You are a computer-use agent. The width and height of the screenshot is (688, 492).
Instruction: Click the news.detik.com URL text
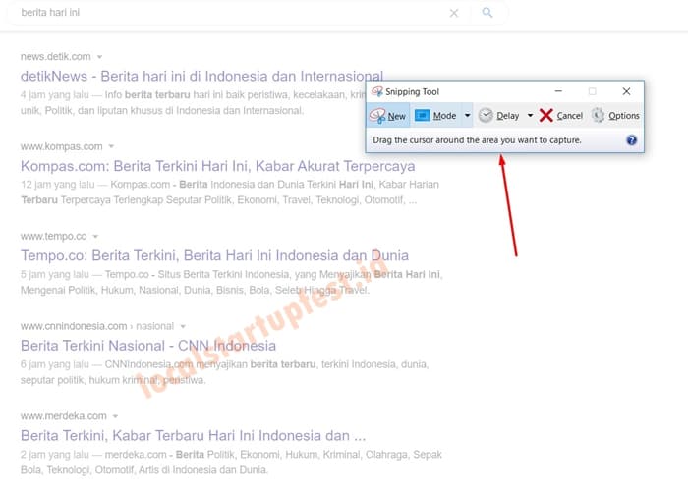coord(56,57)
